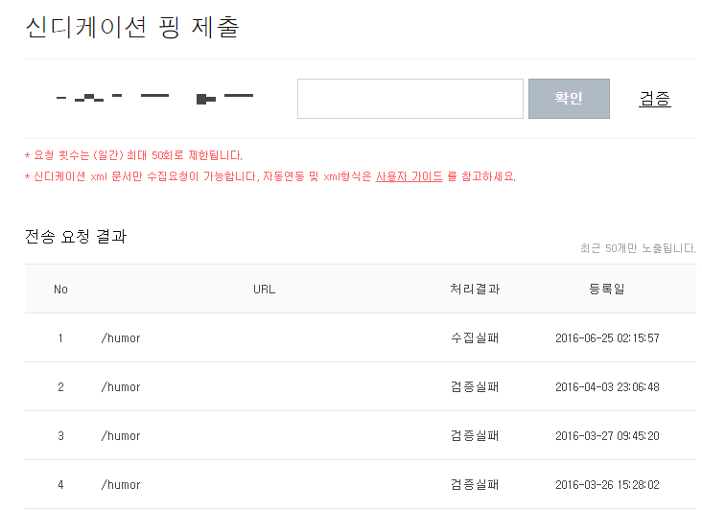Click the 전송 요청 결과 section heading
Viewport: 702px width, 511px height.
point(75,237)
